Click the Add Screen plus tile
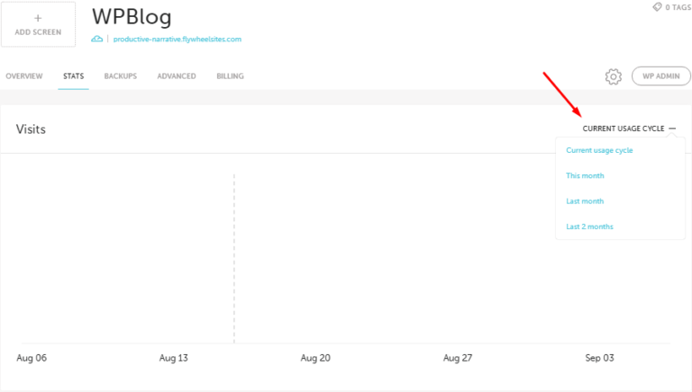Screen dimensions: 692x392 pyautogui.click(x=39, y=24)
